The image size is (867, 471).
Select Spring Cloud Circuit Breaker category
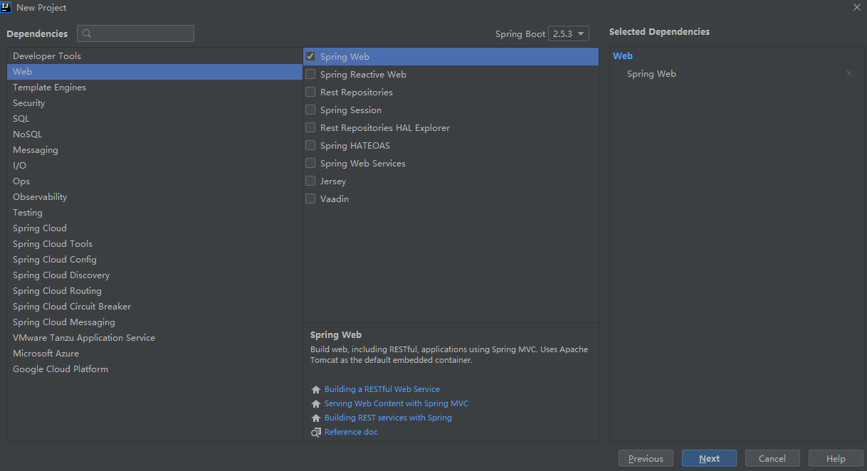coord(154,307)
